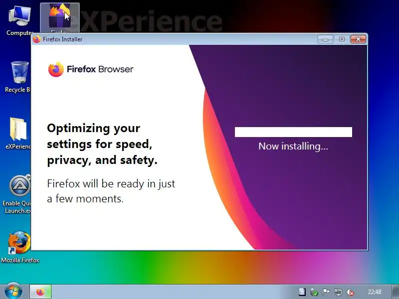Viewport: 399px width, 299px height.
Task: Click the installation progress bar
Action: click(x=293, y=132)
